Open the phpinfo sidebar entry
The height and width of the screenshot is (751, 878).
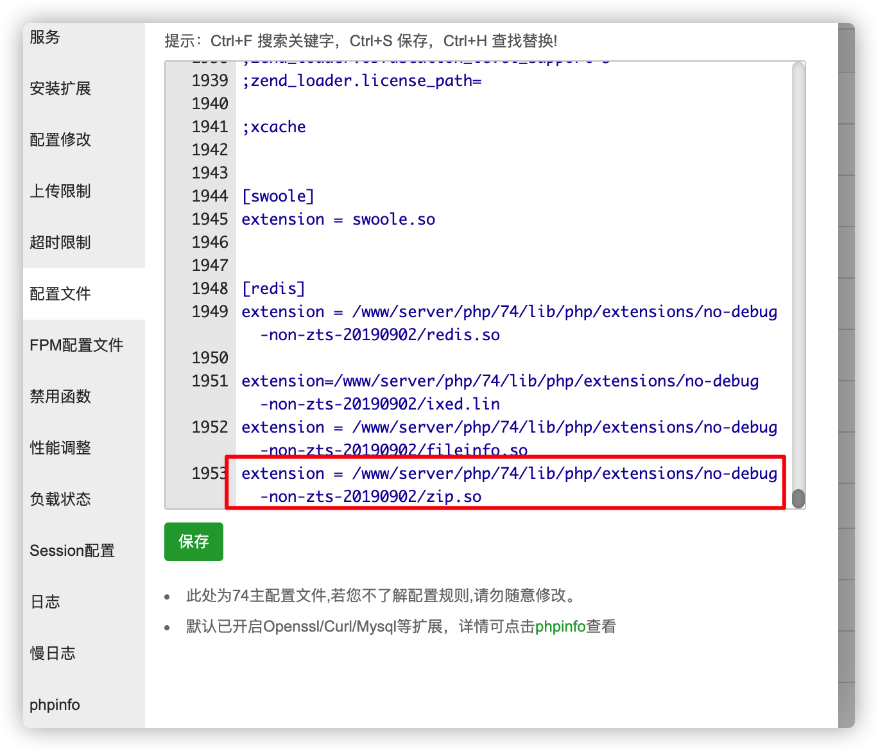coord(54,704)
